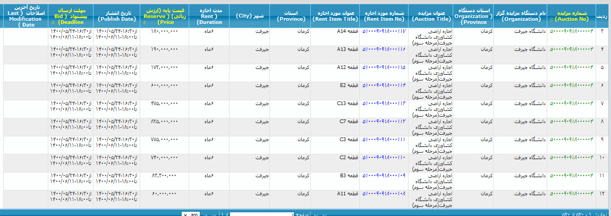Click the Rent Item Title column header
This screenshot has height=216, width=611.
coord(336,15)
